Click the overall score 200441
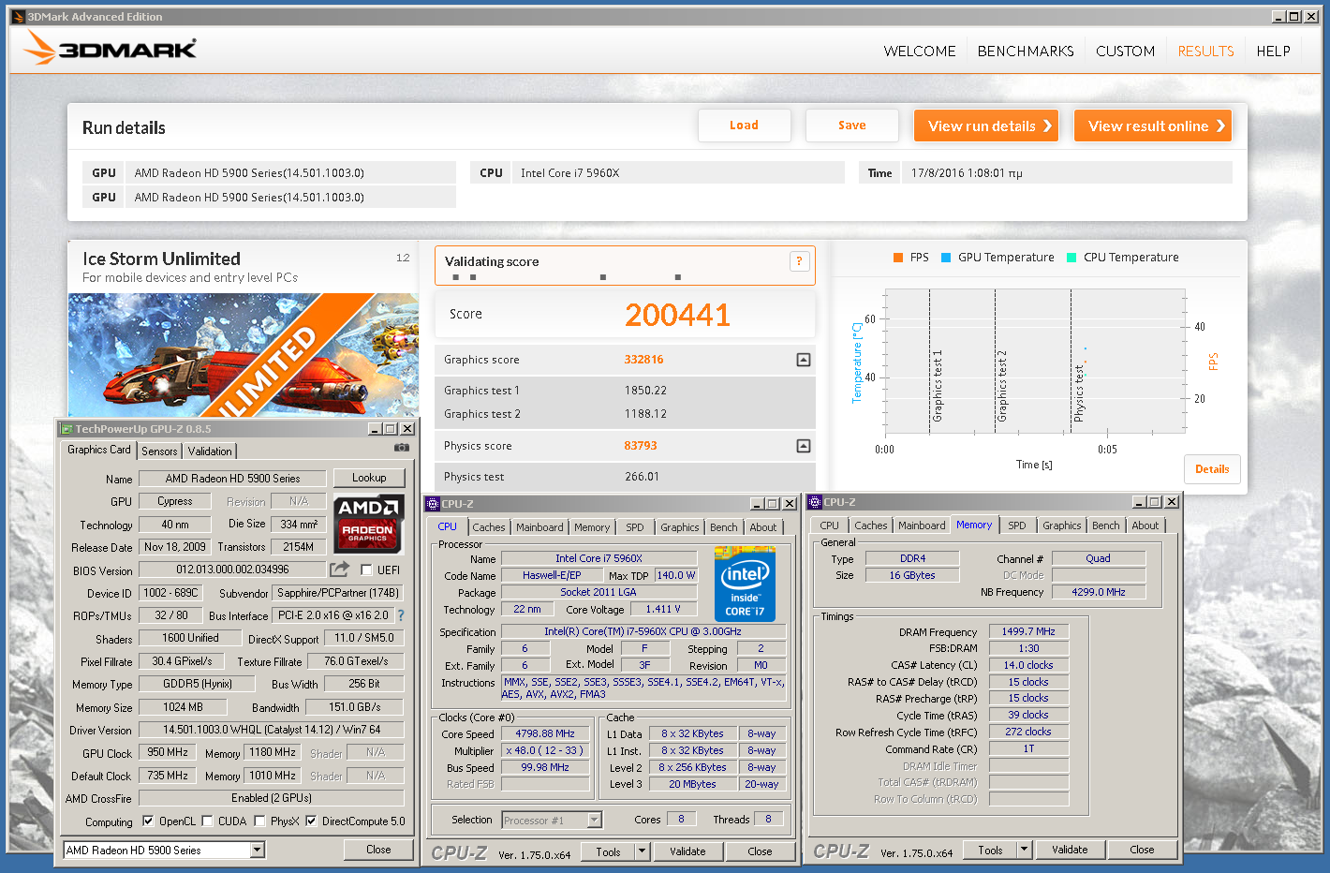This screenshot has height=873, width=1330. point(677,315)
